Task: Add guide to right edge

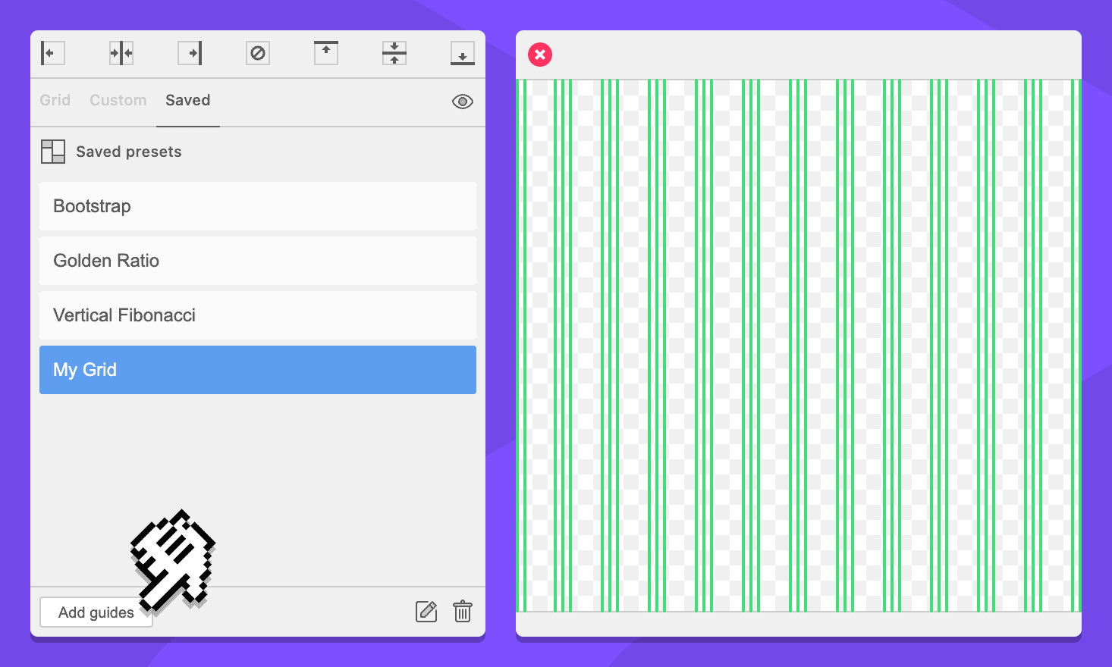Action: (190, 53)
